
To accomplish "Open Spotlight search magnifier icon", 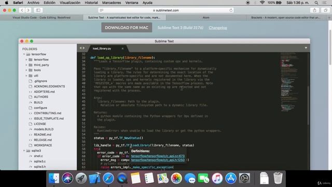I will point(316,3).
